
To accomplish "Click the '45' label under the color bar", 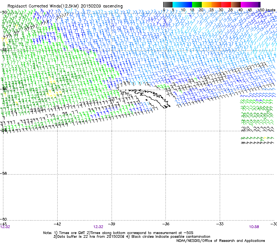I will pyautogui.click(x=250, y=10).
